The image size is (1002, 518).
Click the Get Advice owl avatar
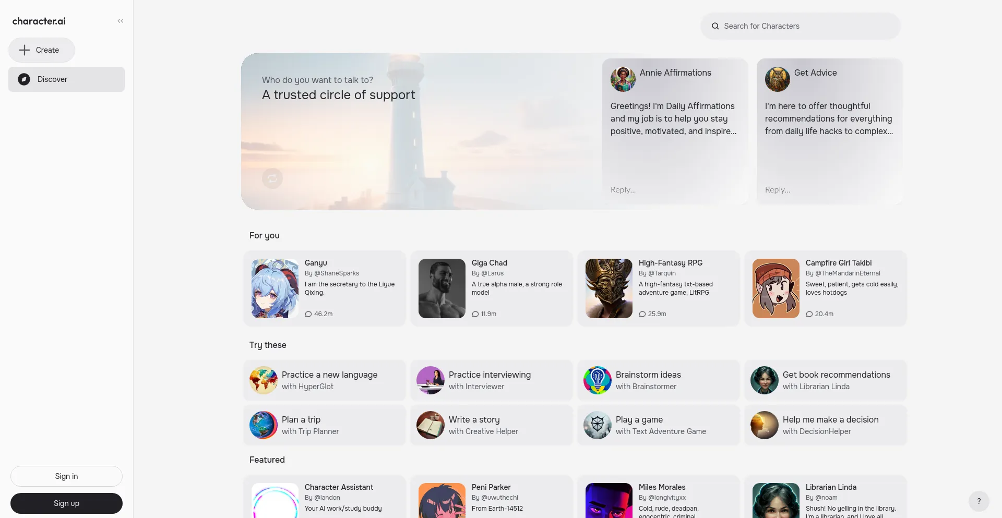(777, 79)
